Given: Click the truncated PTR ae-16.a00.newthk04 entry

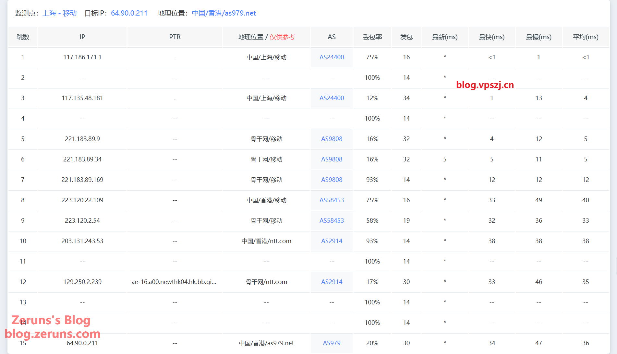Looking at the screenshot, I should click(174, 282).
